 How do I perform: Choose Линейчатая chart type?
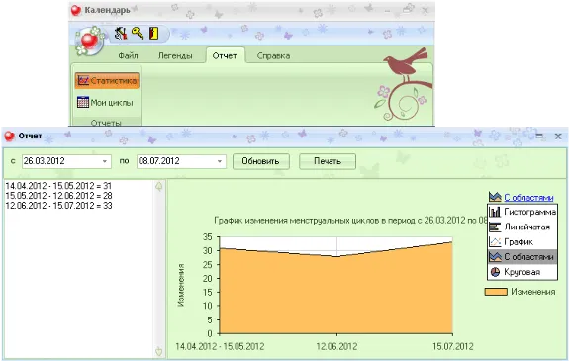[522, 227]
